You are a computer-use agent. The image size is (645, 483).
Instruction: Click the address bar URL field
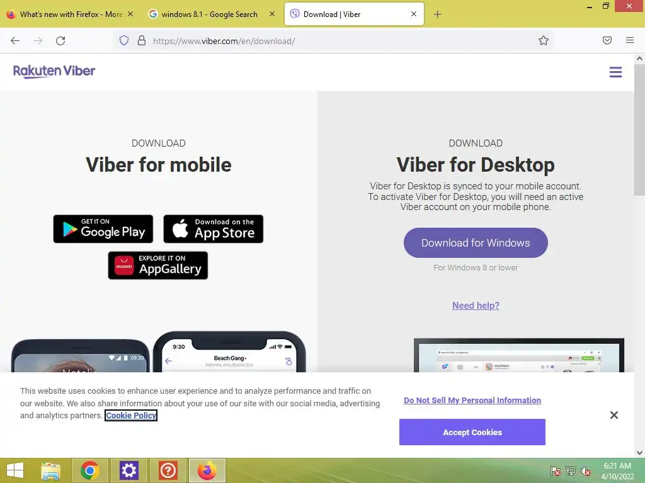click(333, 41)
